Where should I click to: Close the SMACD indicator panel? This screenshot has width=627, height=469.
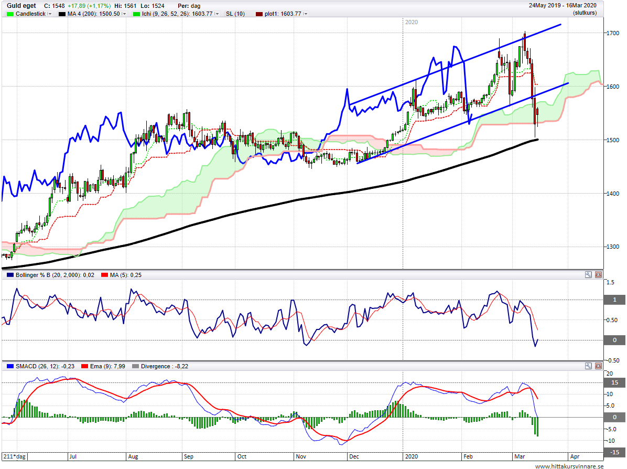coord(598,366)
